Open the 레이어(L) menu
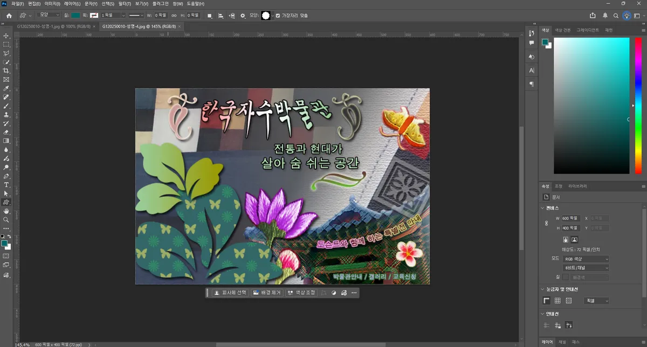 tap(72, 3)
